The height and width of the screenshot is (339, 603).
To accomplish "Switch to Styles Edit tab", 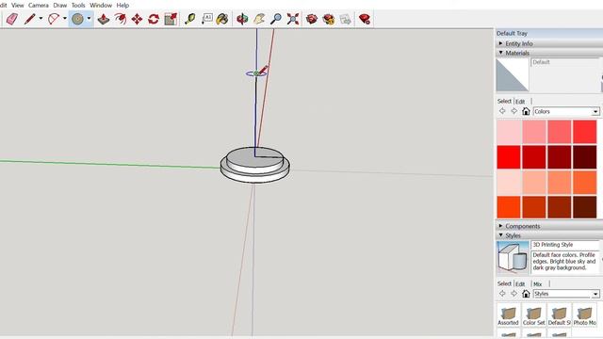I will 520,284.
